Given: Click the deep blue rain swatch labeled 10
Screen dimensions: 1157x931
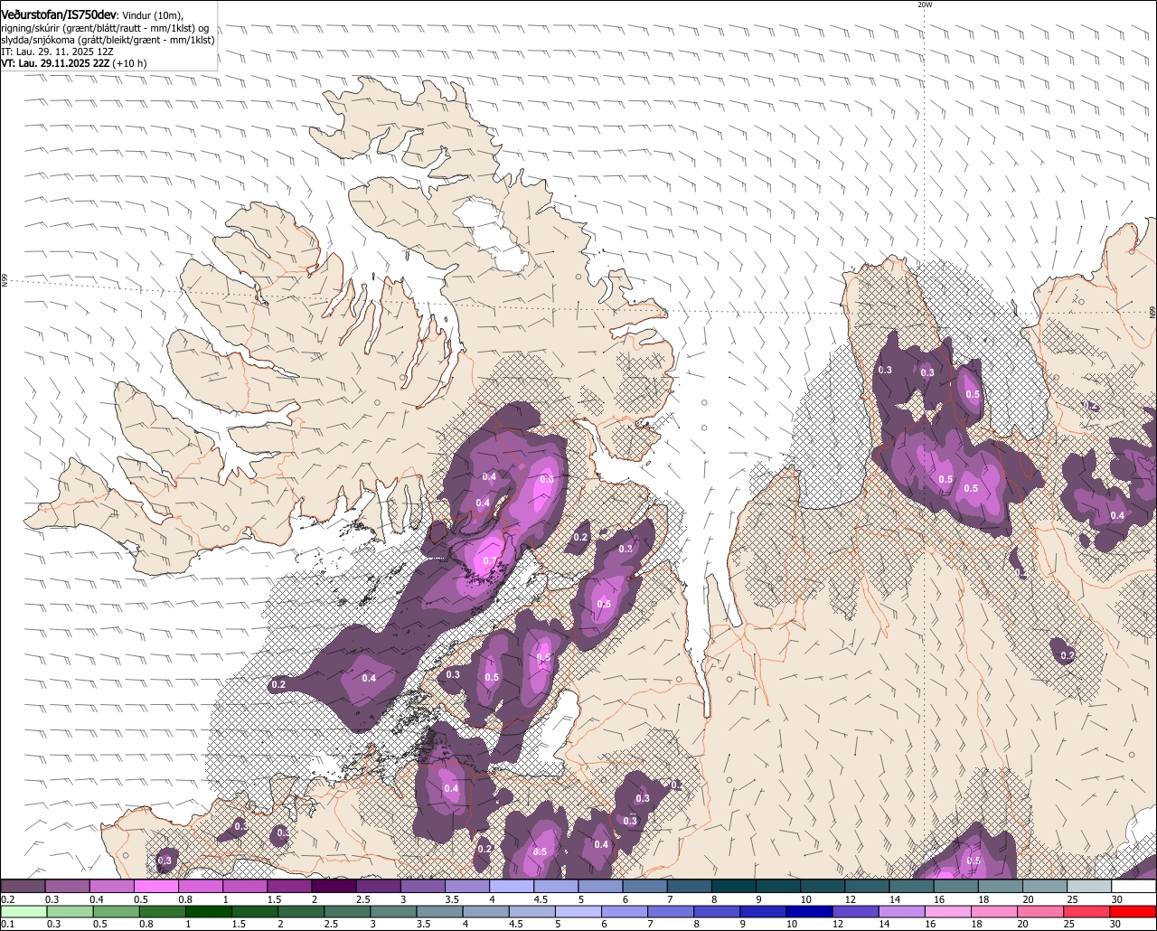Looking at the screenshot, I should coord(810,911).
